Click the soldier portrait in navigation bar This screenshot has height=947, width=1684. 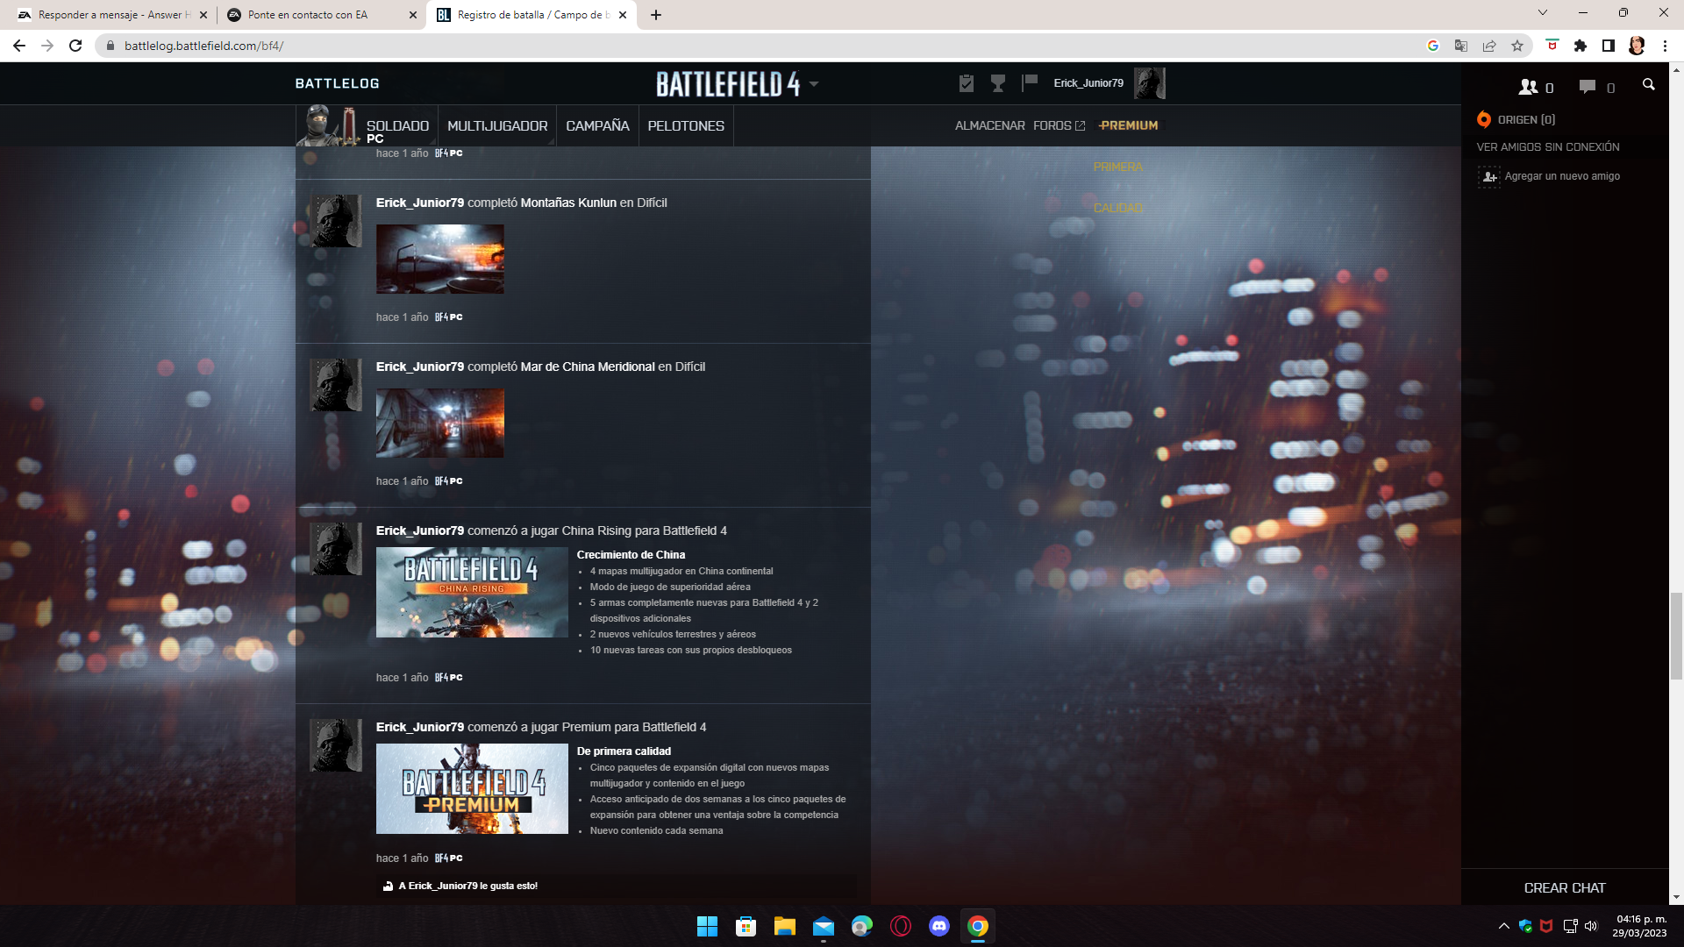[325, 125]
